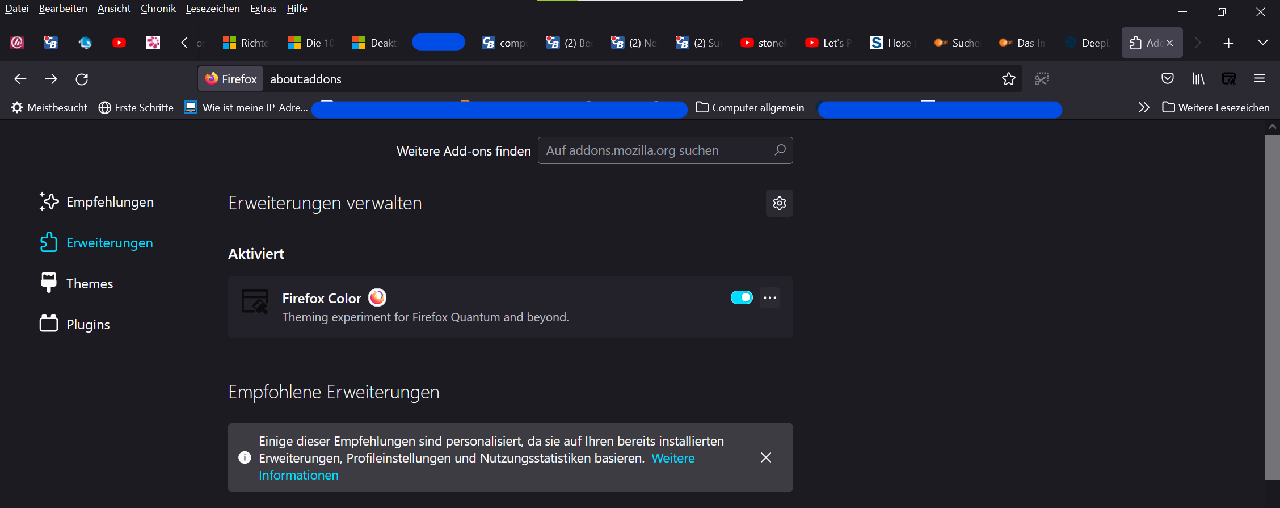Image resolution: width=1280 pixels, height=508 pixels.
Task: Show more bookmarks with double chevron
Action: point(1144,107)
